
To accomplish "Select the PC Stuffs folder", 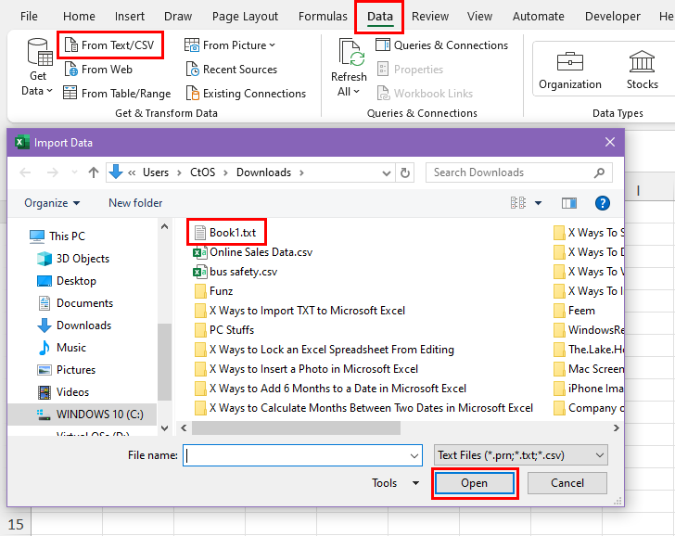I will click(x=224, y=330).
